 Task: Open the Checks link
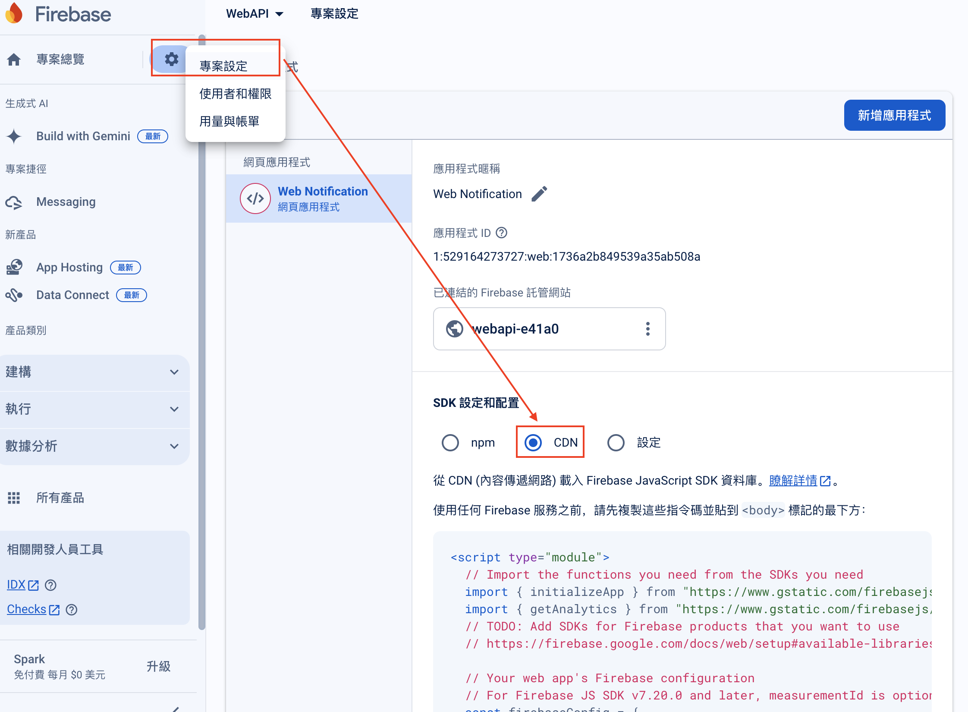point(26,610)
